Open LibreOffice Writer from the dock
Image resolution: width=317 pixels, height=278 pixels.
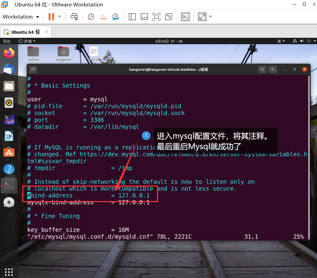pos(9,136)
